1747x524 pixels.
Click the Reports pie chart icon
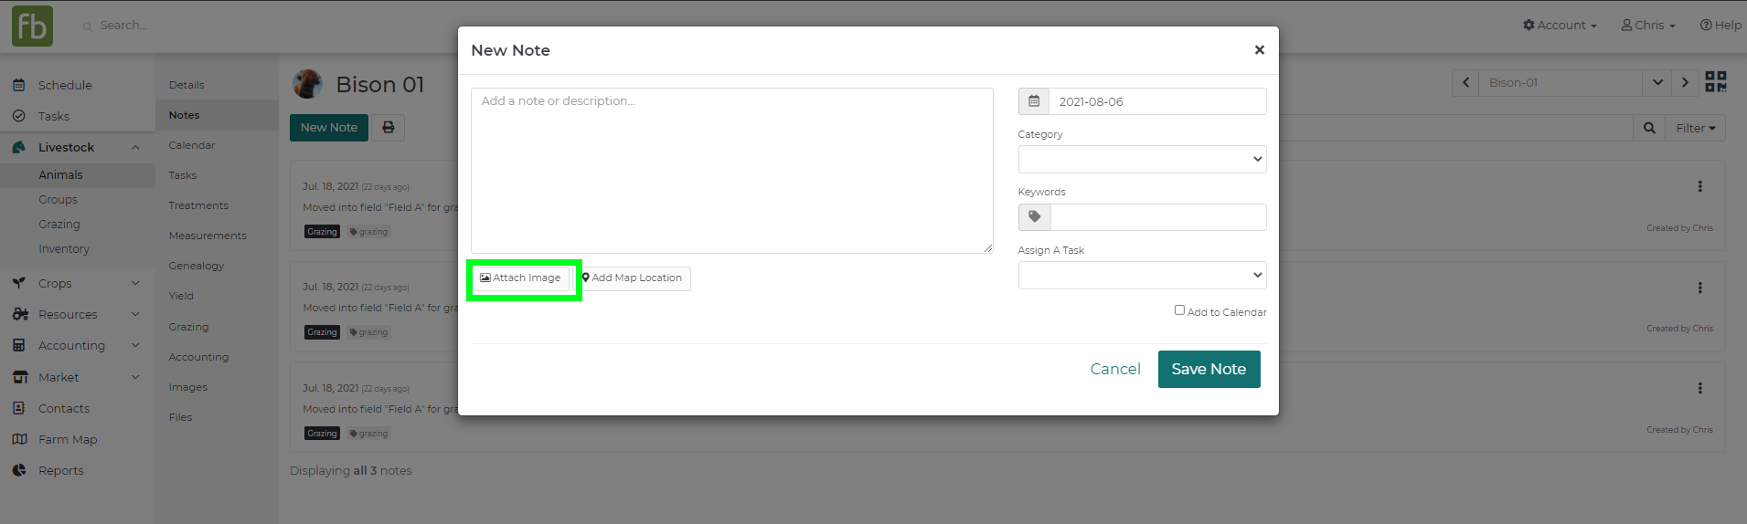(x=18, y=470)
